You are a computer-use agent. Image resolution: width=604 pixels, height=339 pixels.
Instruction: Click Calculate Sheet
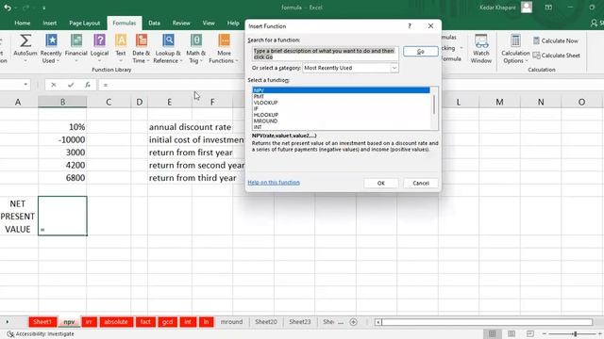point(556,56)
